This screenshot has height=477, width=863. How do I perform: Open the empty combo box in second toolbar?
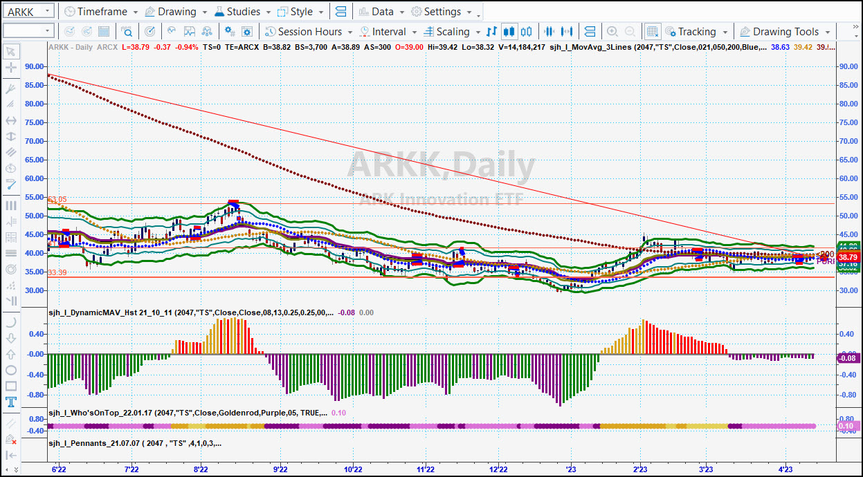pyautogui.click(x=28, y=31)
